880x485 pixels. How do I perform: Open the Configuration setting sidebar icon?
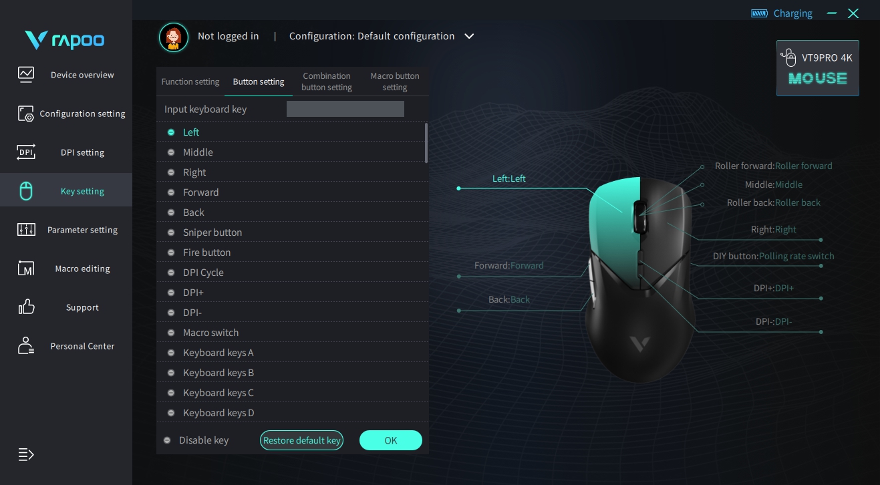click(x=26, y=114)
